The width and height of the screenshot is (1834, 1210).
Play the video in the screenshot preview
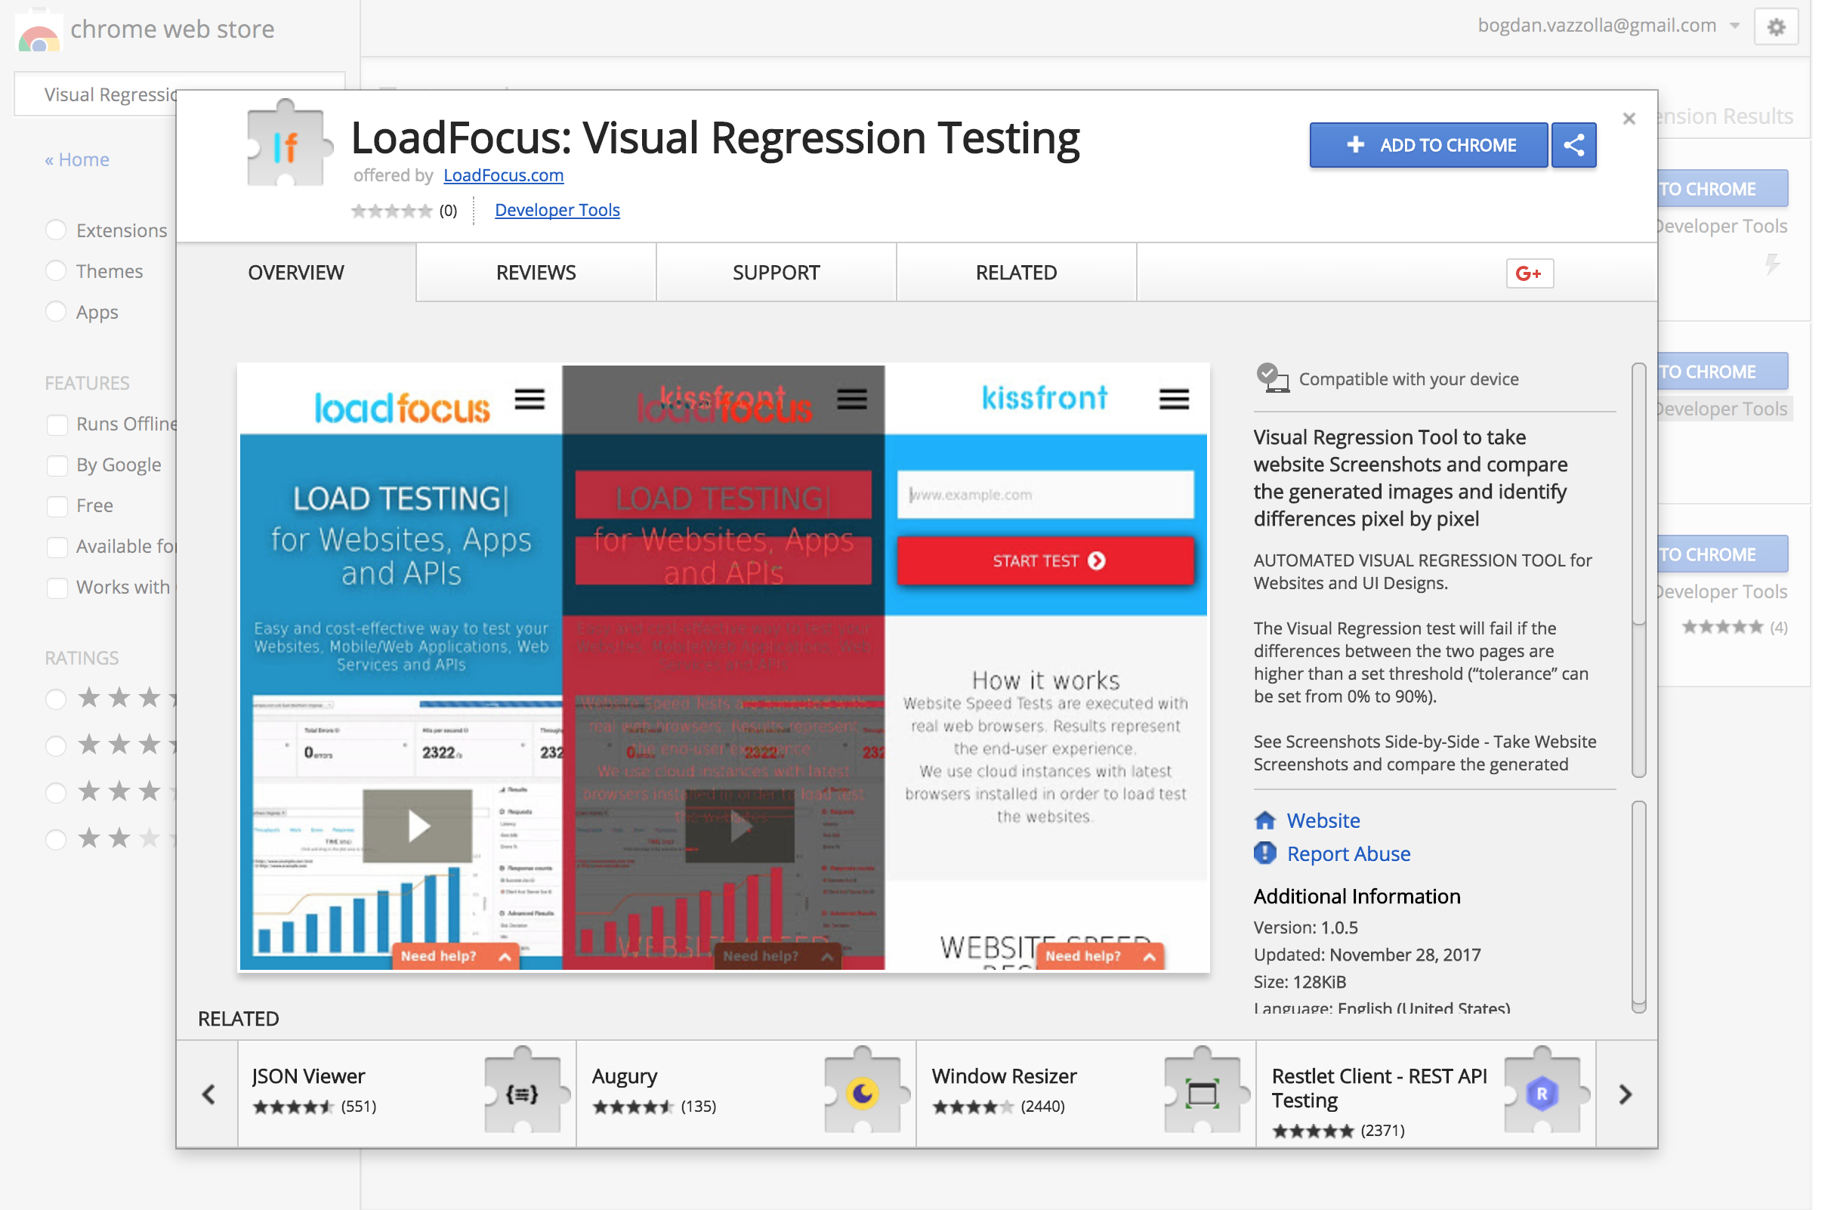click(x=418, y=826)
